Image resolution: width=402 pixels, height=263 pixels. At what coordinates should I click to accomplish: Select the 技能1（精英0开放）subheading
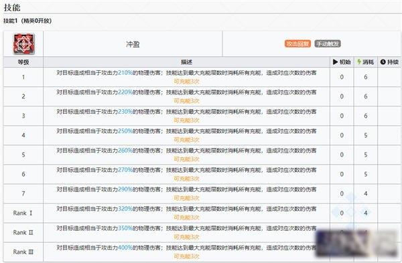click(27, 21)
